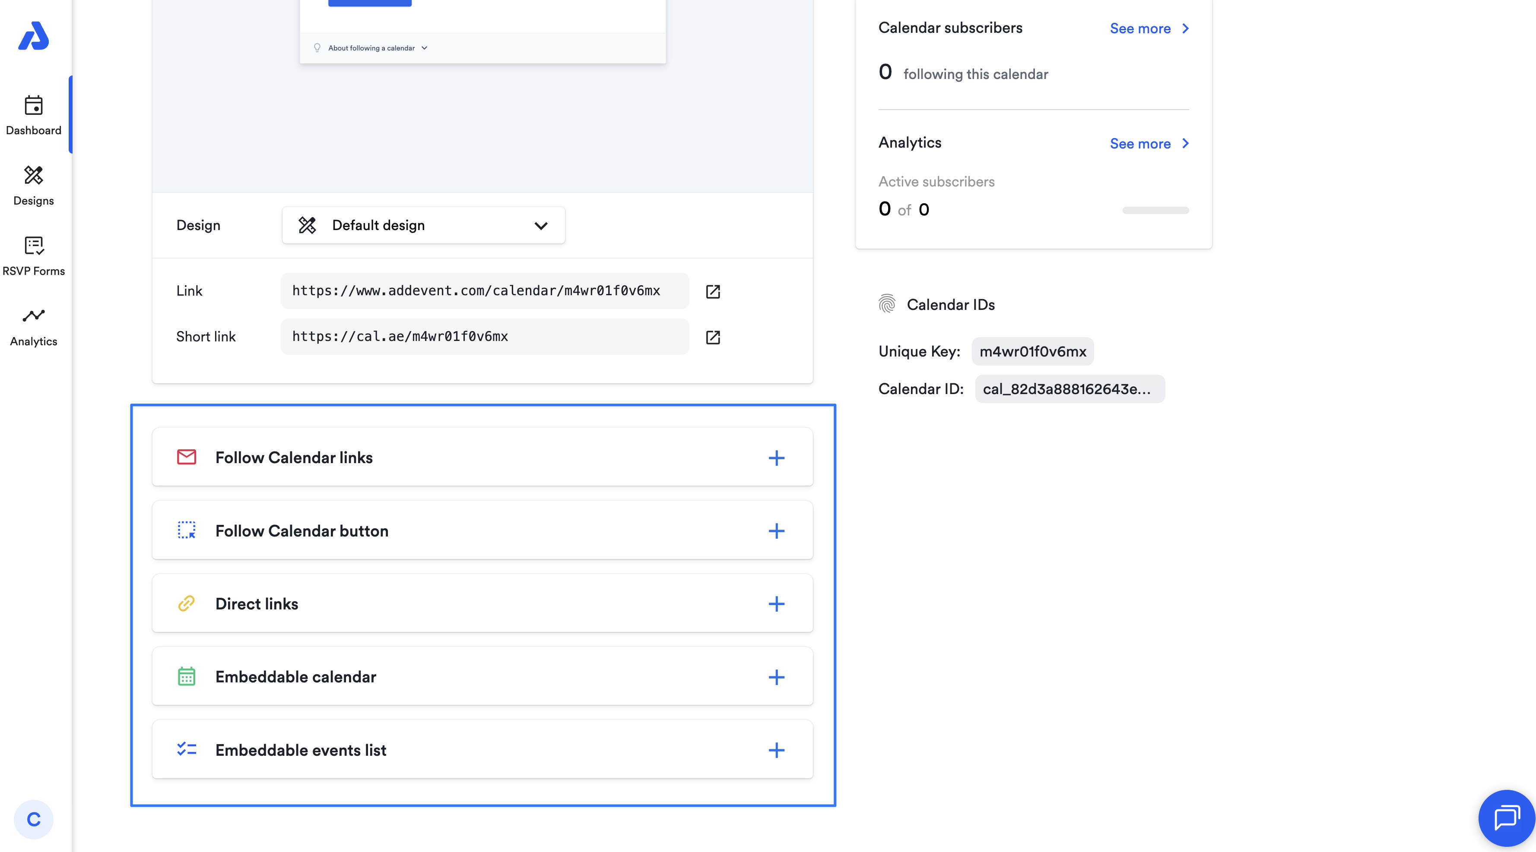The height and width of the screenshot is (852, 1536).
Task: Click the Follow Calendar links envelope icon
Action: (x=187, y=457)
